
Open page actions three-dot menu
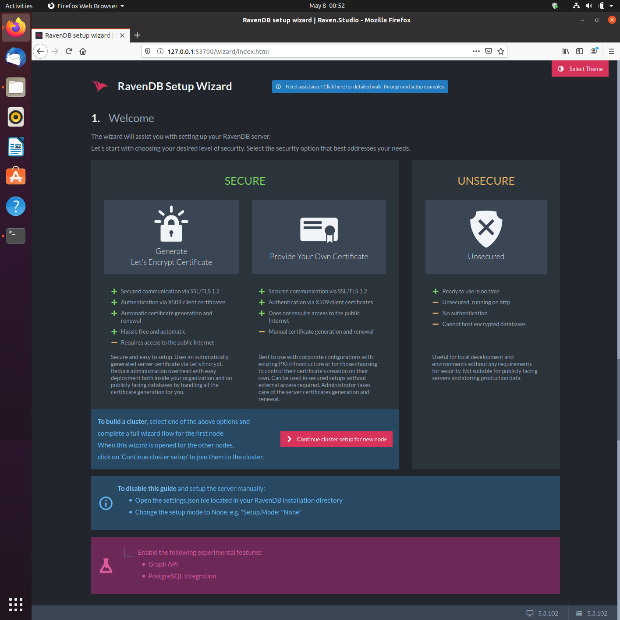476,51
